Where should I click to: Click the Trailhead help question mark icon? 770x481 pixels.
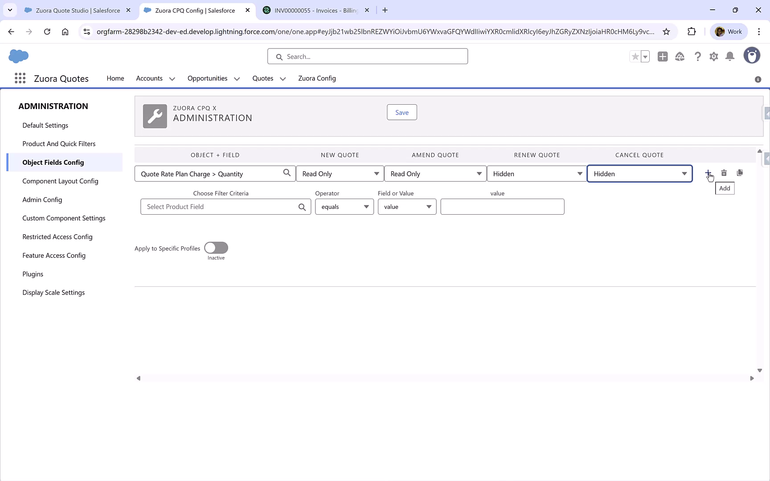698,57
